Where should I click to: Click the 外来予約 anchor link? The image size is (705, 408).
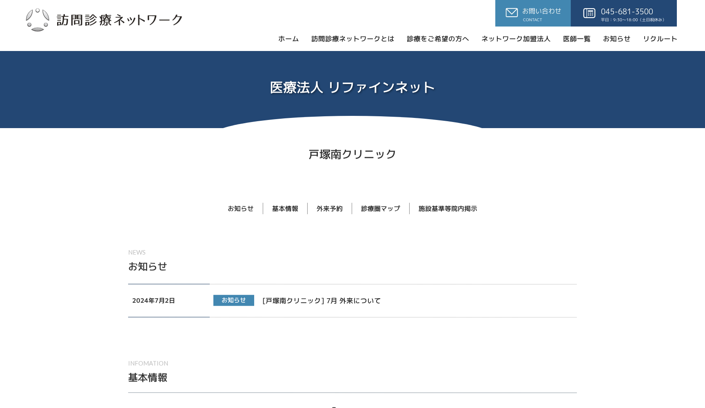tap(329, 208)
